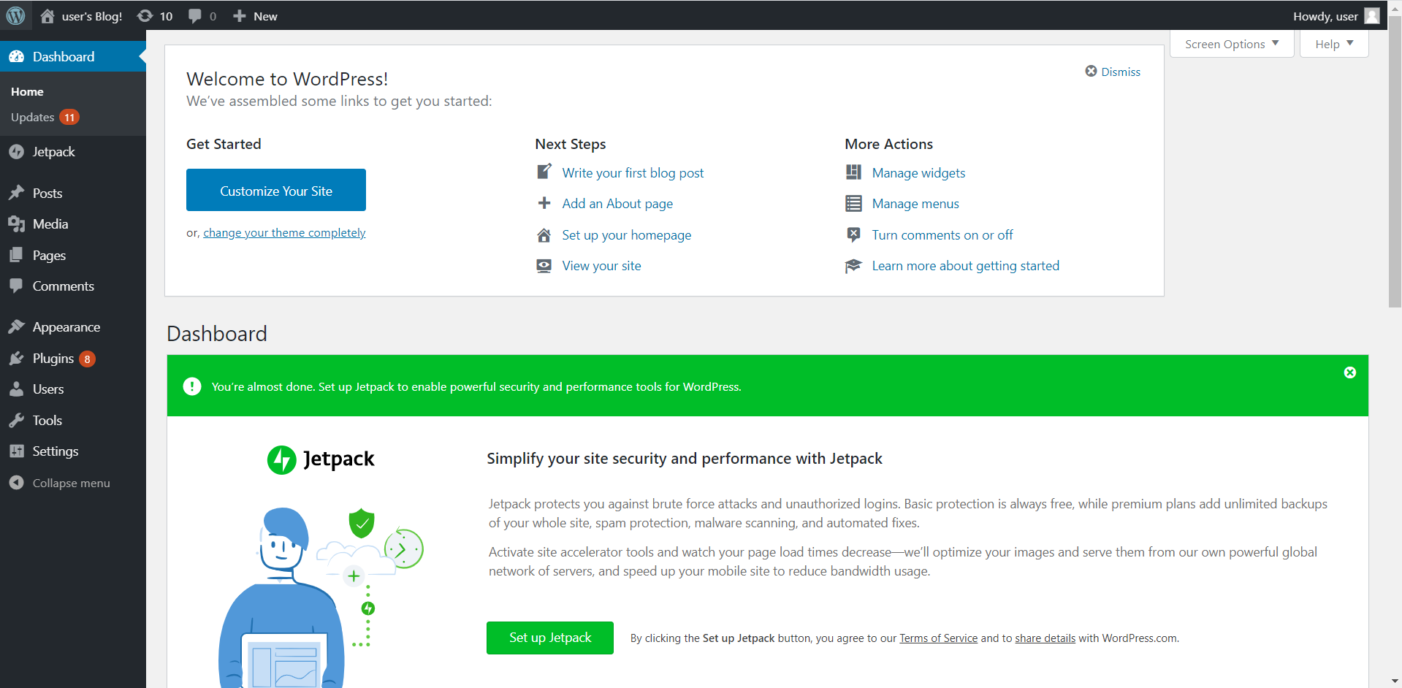Click the WordPress logo in admin bar
This screenshot has width=1402, height=688.
click(15, 15)
